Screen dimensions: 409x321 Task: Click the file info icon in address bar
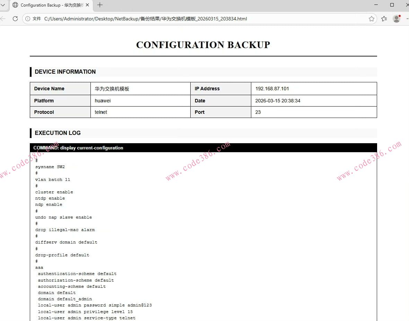coord(28,19)
